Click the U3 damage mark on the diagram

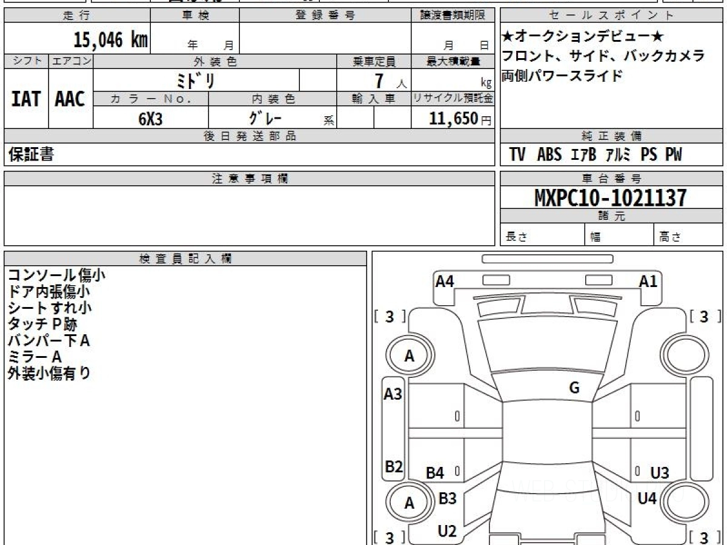coord(660,473)
